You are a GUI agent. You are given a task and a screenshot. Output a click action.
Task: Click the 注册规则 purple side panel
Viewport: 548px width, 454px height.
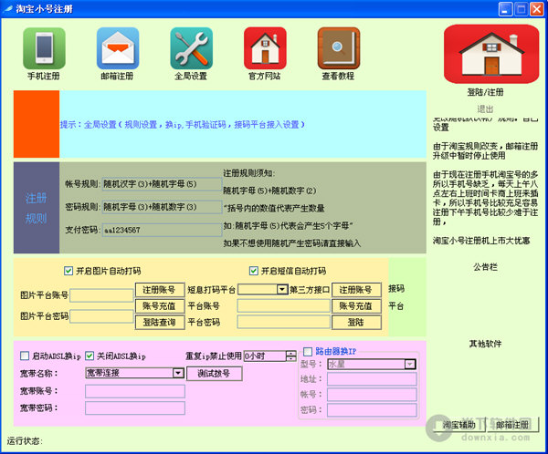click(37, 208)
